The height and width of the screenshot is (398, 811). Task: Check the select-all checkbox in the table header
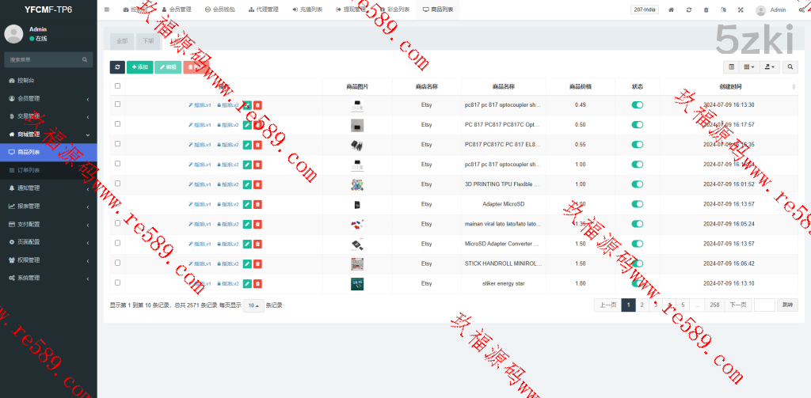click(x=118, y=86)
